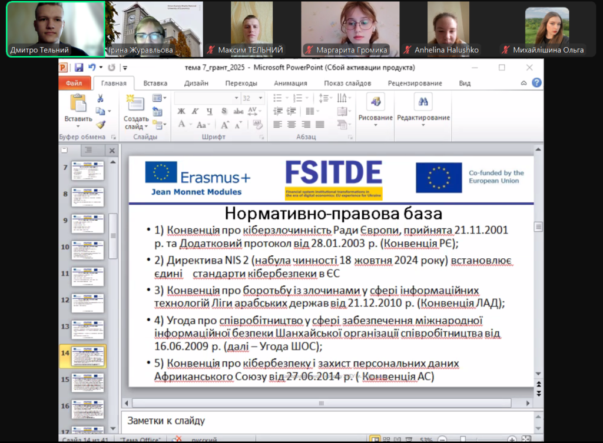Image resolution: width=603 pixels, height=443 pixels.
Task: Click the zoom out minus button
Action: click(442, 439)
